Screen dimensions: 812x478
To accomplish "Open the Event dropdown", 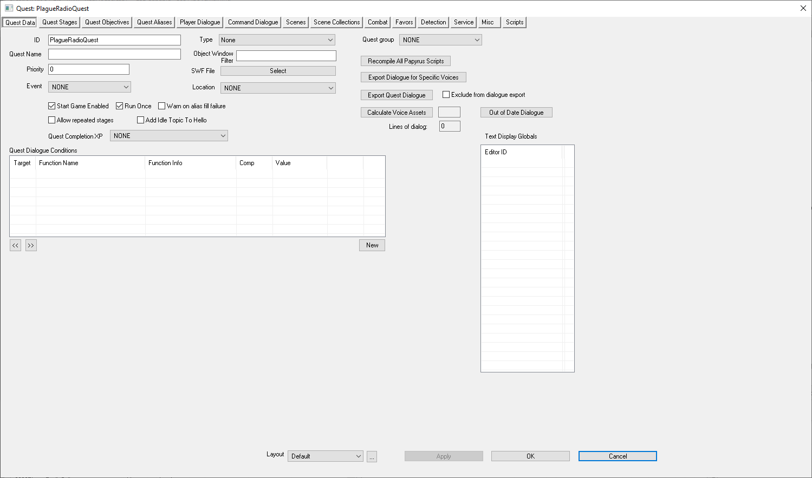I will (89, 87).
